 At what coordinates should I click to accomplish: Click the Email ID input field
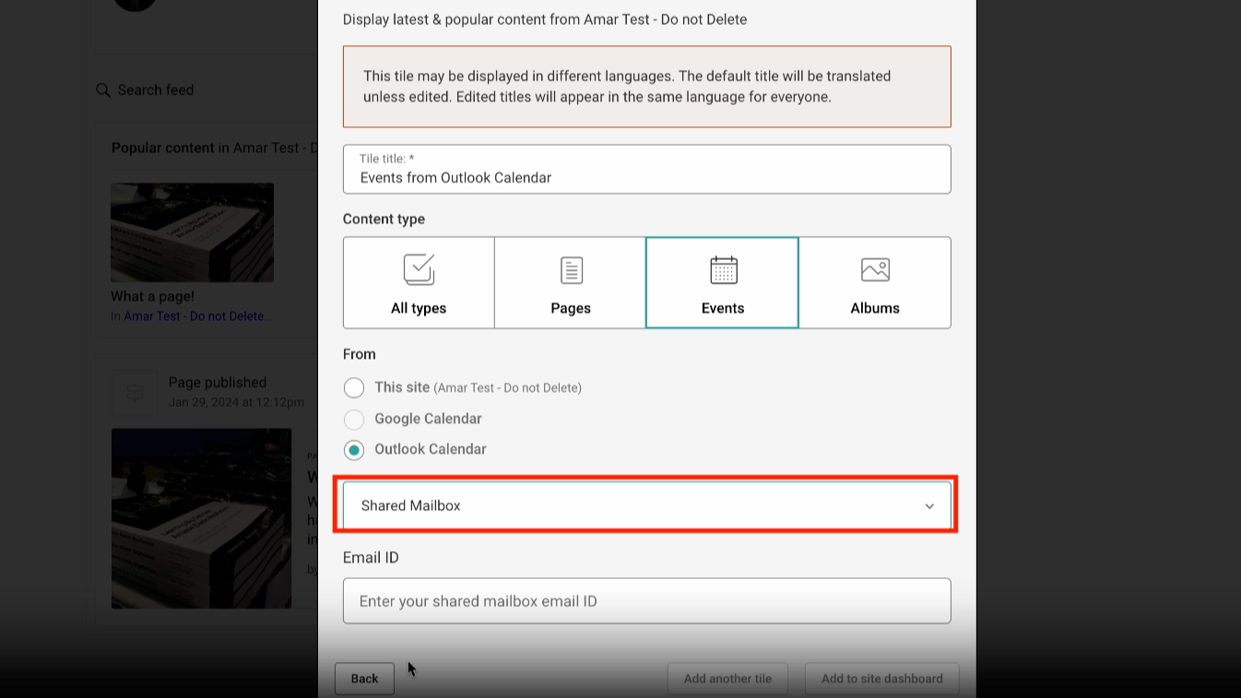click(x=646, y=600)
